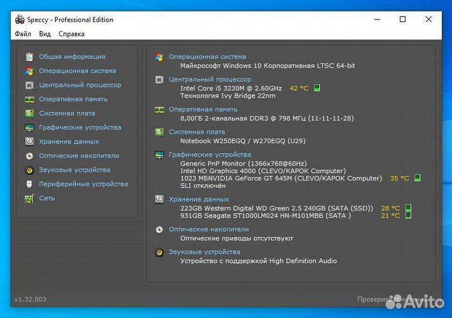452x318 pixels.
Task: Click the Оптические накопители sidebar disc icon
Action: click(x=30, y=156)
